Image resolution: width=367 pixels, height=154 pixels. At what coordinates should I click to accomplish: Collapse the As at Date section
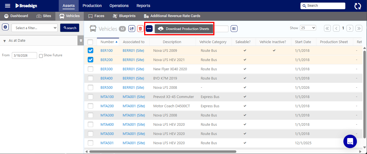click(4, 41)
